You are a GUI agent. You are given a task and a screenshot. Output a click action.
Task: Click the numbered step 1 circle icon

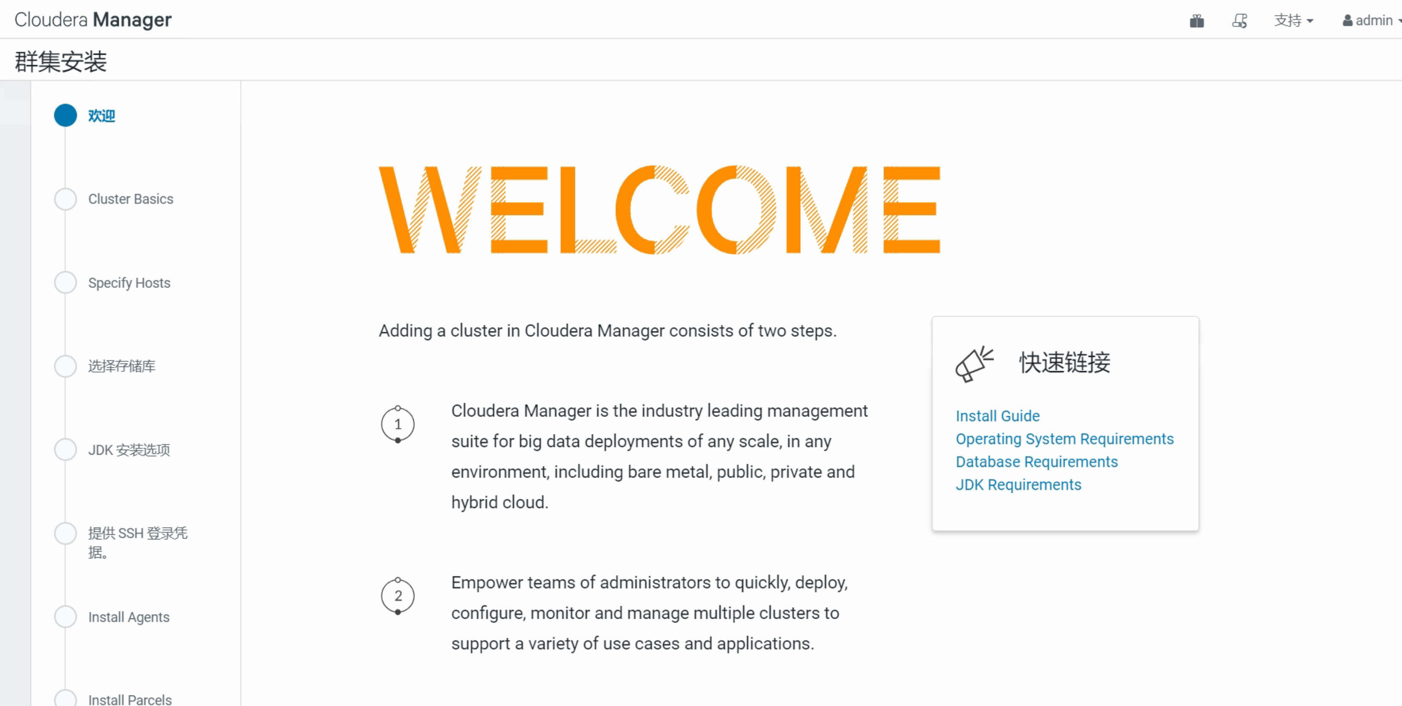pyautogui.click(x=398, y=425)
